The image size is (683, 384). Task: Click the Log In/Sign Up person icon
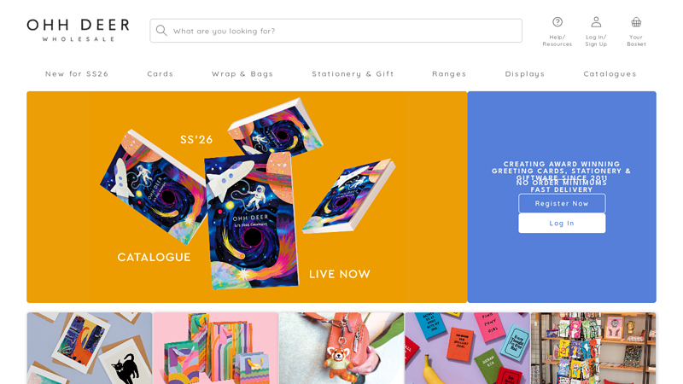[x=596, y=22]
